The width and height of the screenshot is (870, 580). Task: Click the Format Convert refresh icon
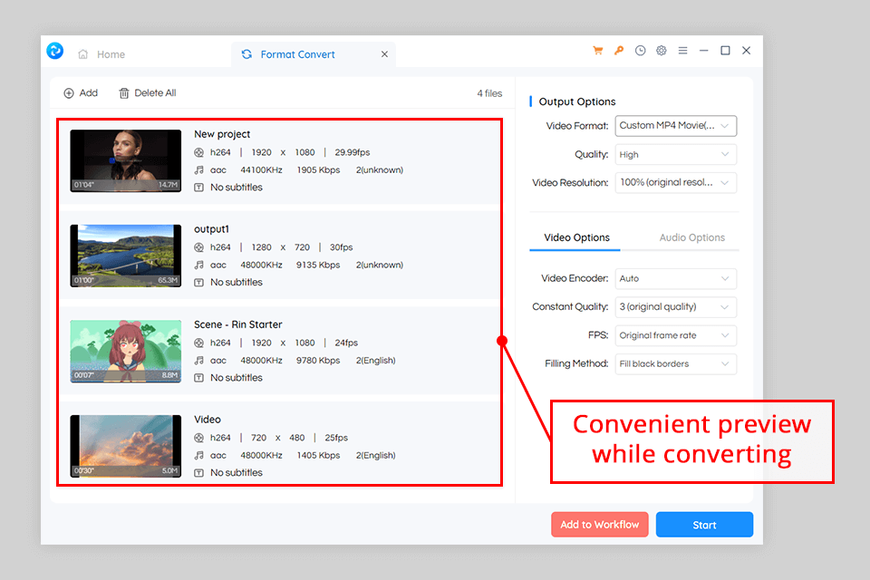(246, 54)
